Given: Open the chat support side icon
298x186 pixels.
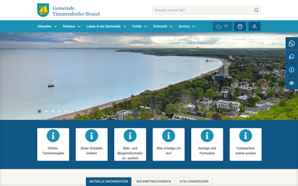Looking at the screenshot, I should click(292, 57).
